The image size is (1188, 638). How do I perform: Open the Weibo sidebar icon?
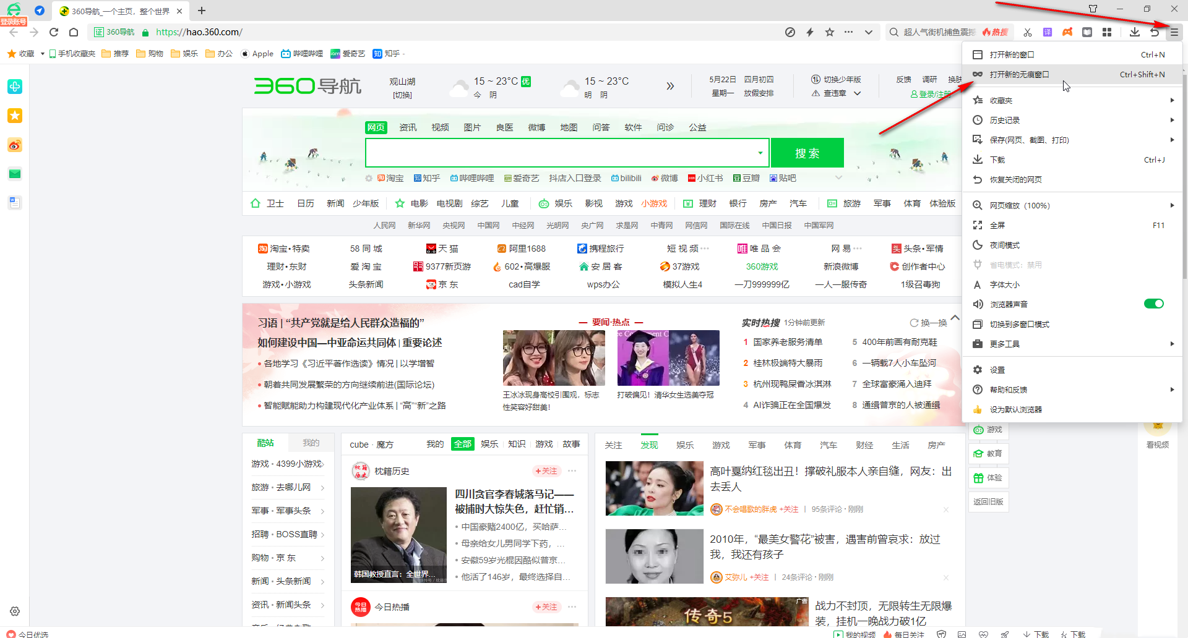(15, 145)
